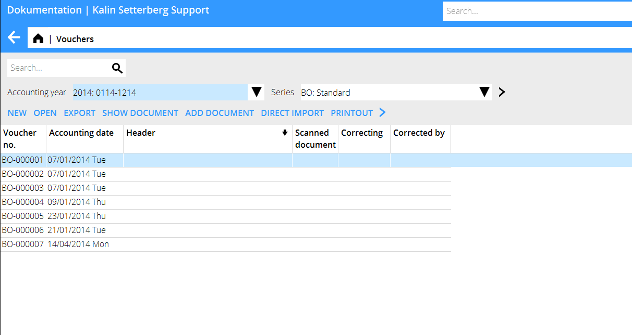Click the sort arrow in Header column

click(285, 133)
